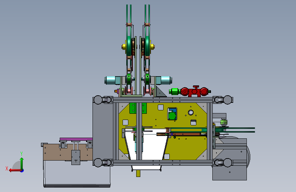296x192 pixels.
Task: Select the light green coupling on right side
Action: (x=224, y=122)
